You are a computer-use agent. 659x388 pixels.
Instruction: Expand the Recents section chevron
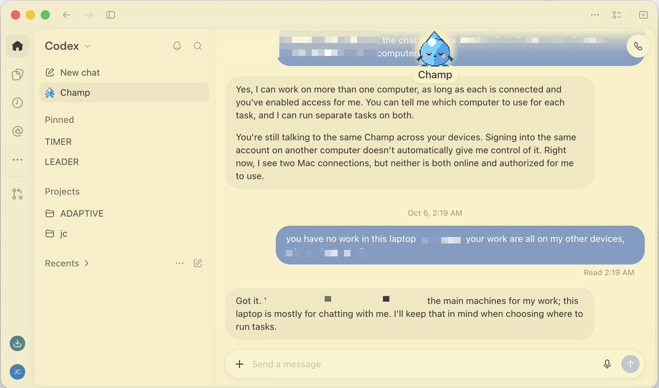tap(87, 263)
